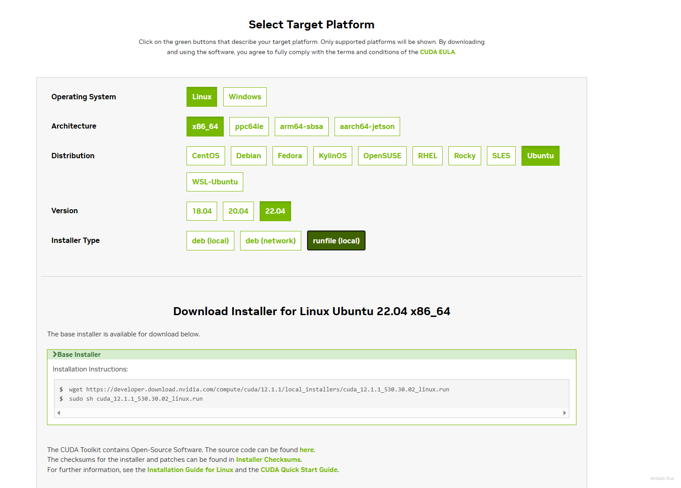
Task: Pick Debian as the distribution
Action: pyautogui.click(x=248, y=156)
